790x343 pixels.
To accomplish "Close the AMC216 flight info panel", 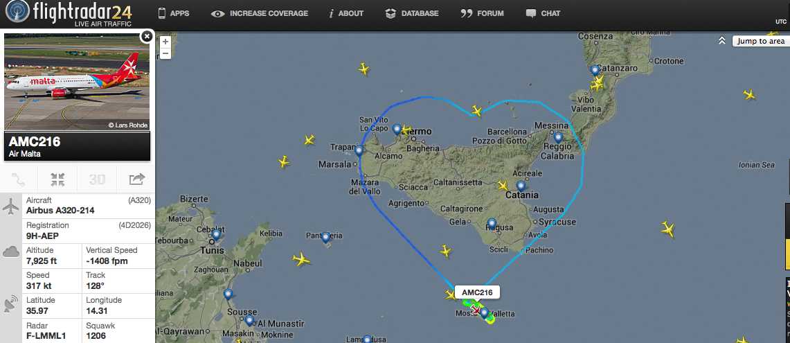I will [x=146, y=36].
